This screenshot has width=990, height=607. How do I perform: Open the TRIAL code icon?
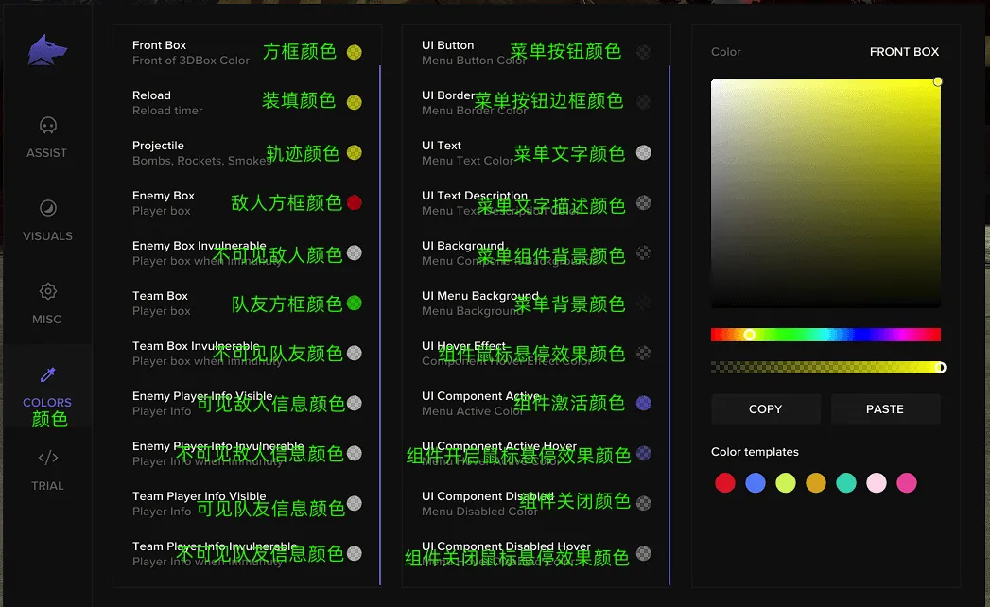(x=48, y=458)
